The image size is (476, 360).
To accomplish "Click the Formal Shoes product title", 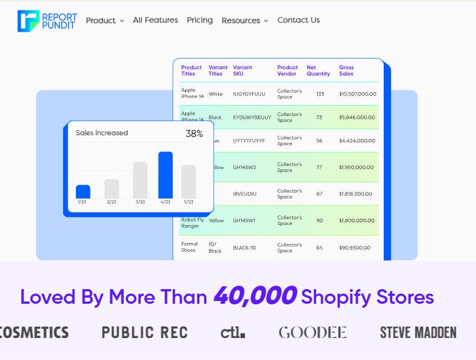I will pos(190,247).
